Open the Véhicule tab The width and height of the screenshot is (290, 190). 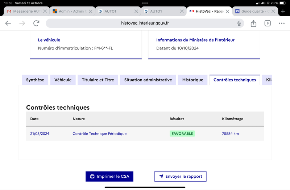[63, 80]
